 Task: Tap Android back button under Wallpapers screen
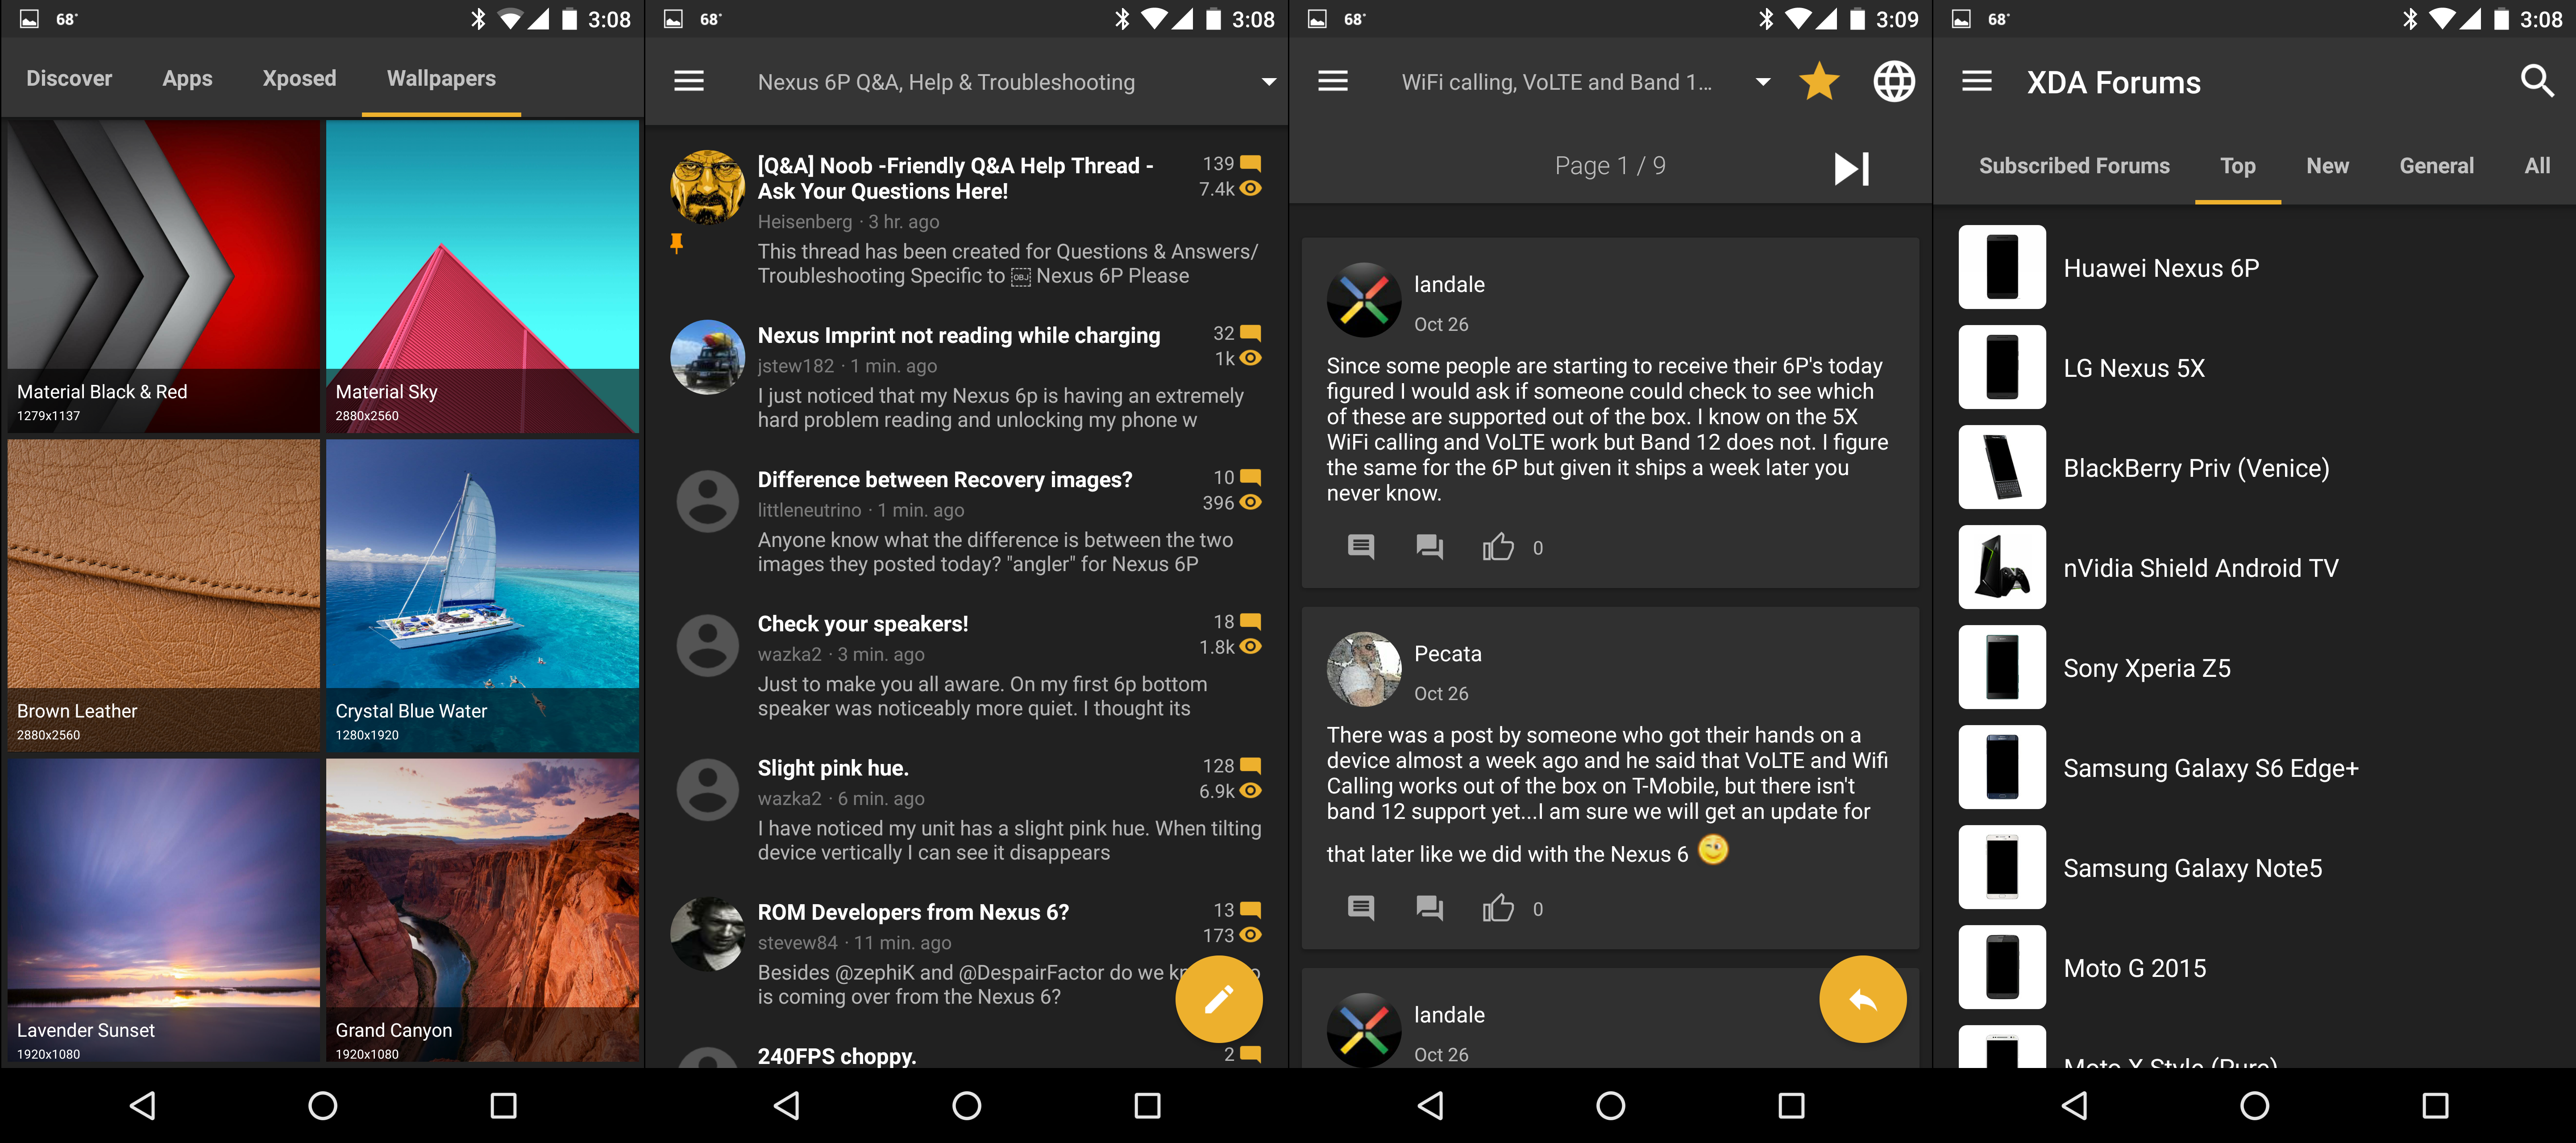tap(143, 1105)
